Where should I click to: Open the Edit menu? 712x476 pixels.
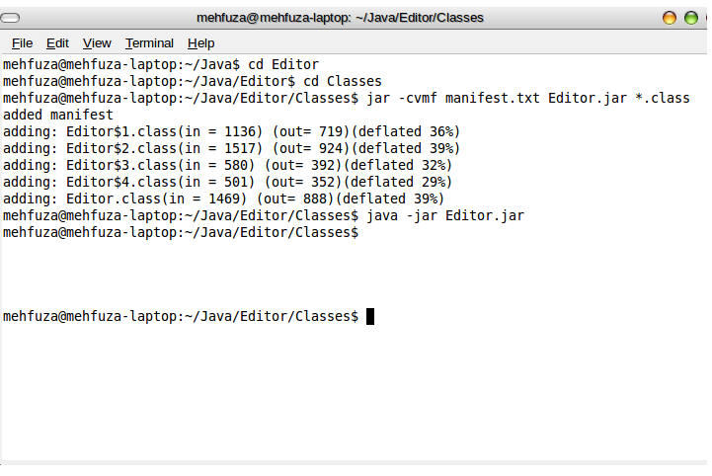coord(57,43)
